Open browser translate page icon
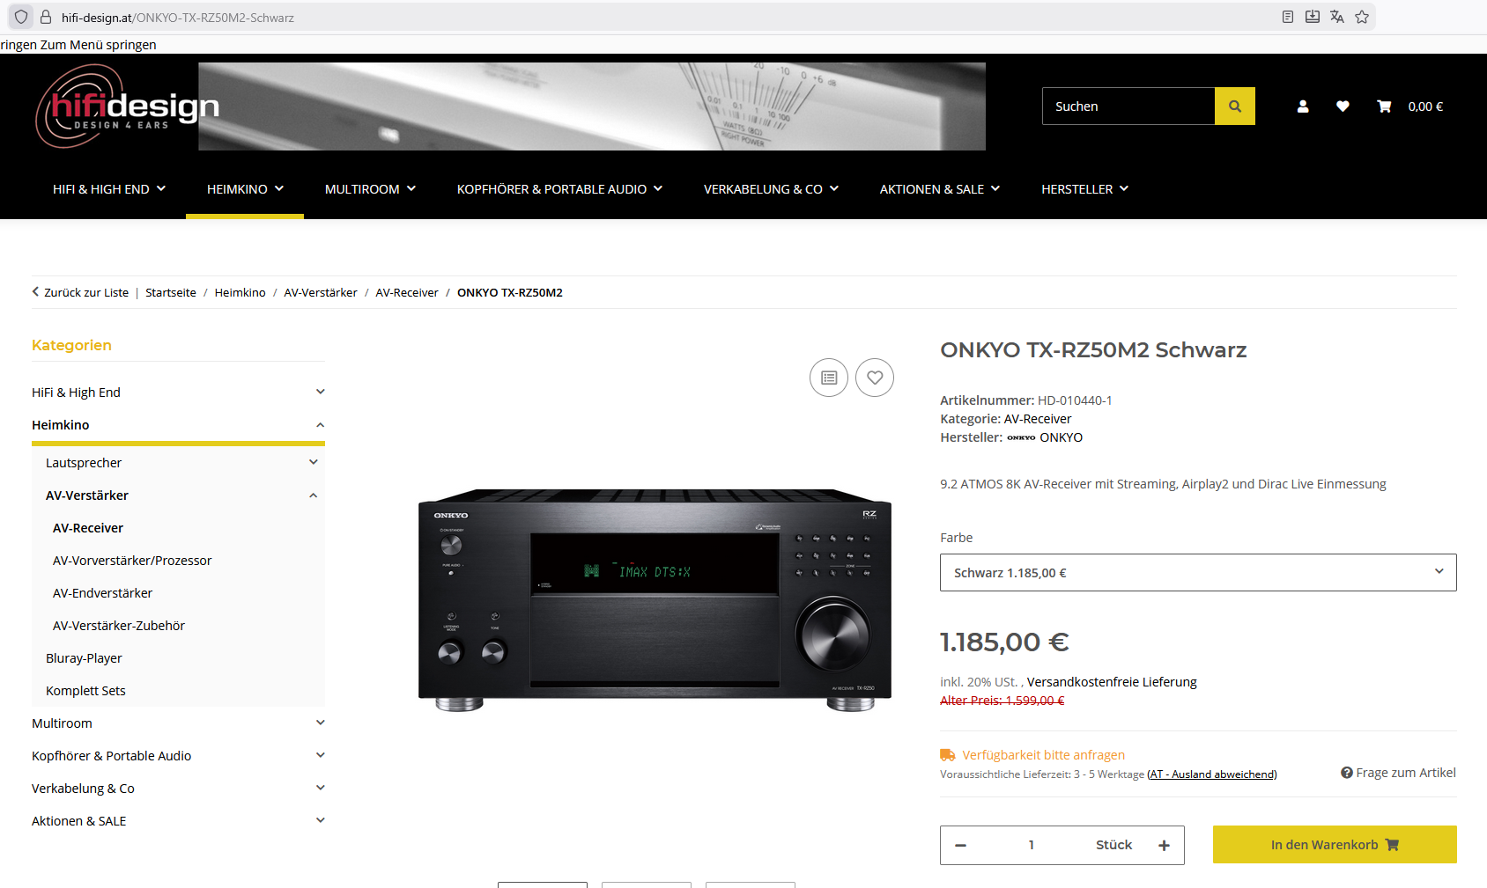Image resolution: width=1487 pixels, height=888 pixels. pos(1336,17)
